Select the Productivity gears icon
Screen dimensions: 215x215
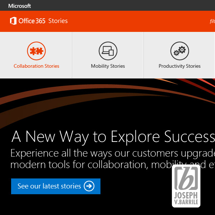point(180,51)
